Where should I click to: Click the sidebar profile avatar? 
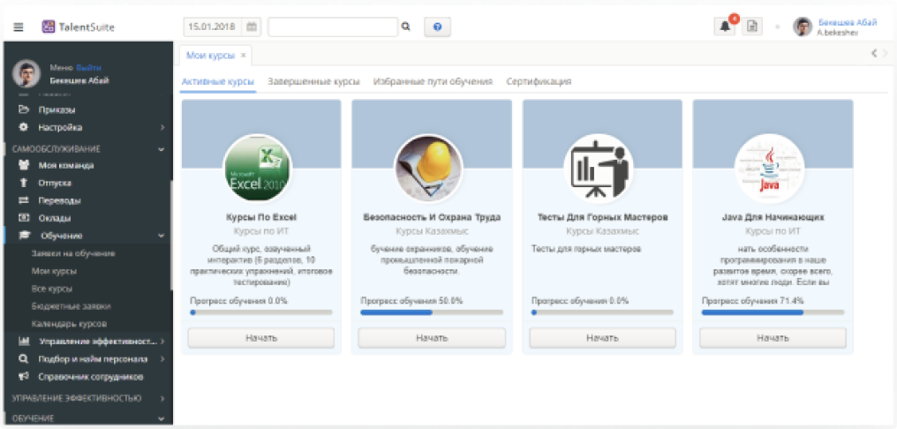[26, 73]
